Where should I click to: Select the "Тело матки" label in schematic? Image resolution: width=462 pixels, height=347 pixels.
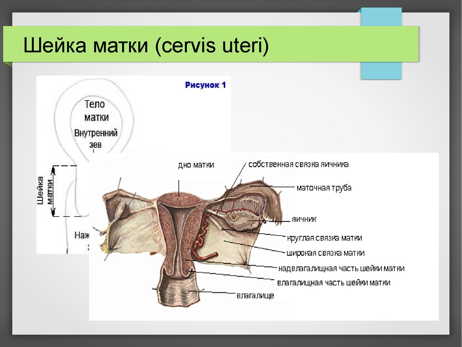click(x=96, y=111)
